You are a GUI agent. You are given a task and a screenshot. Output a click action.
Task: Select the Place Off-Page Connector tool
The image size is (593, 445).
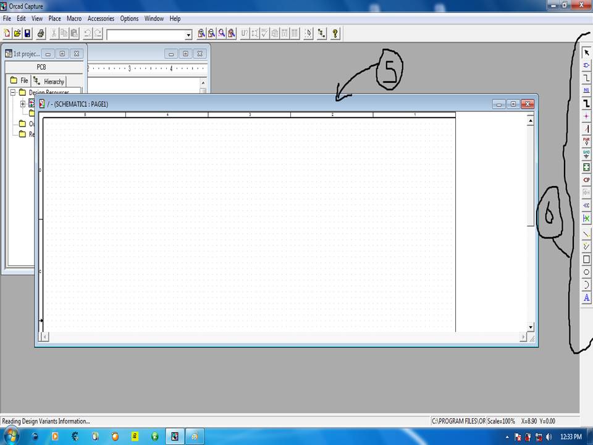click(x=586, y=205)
